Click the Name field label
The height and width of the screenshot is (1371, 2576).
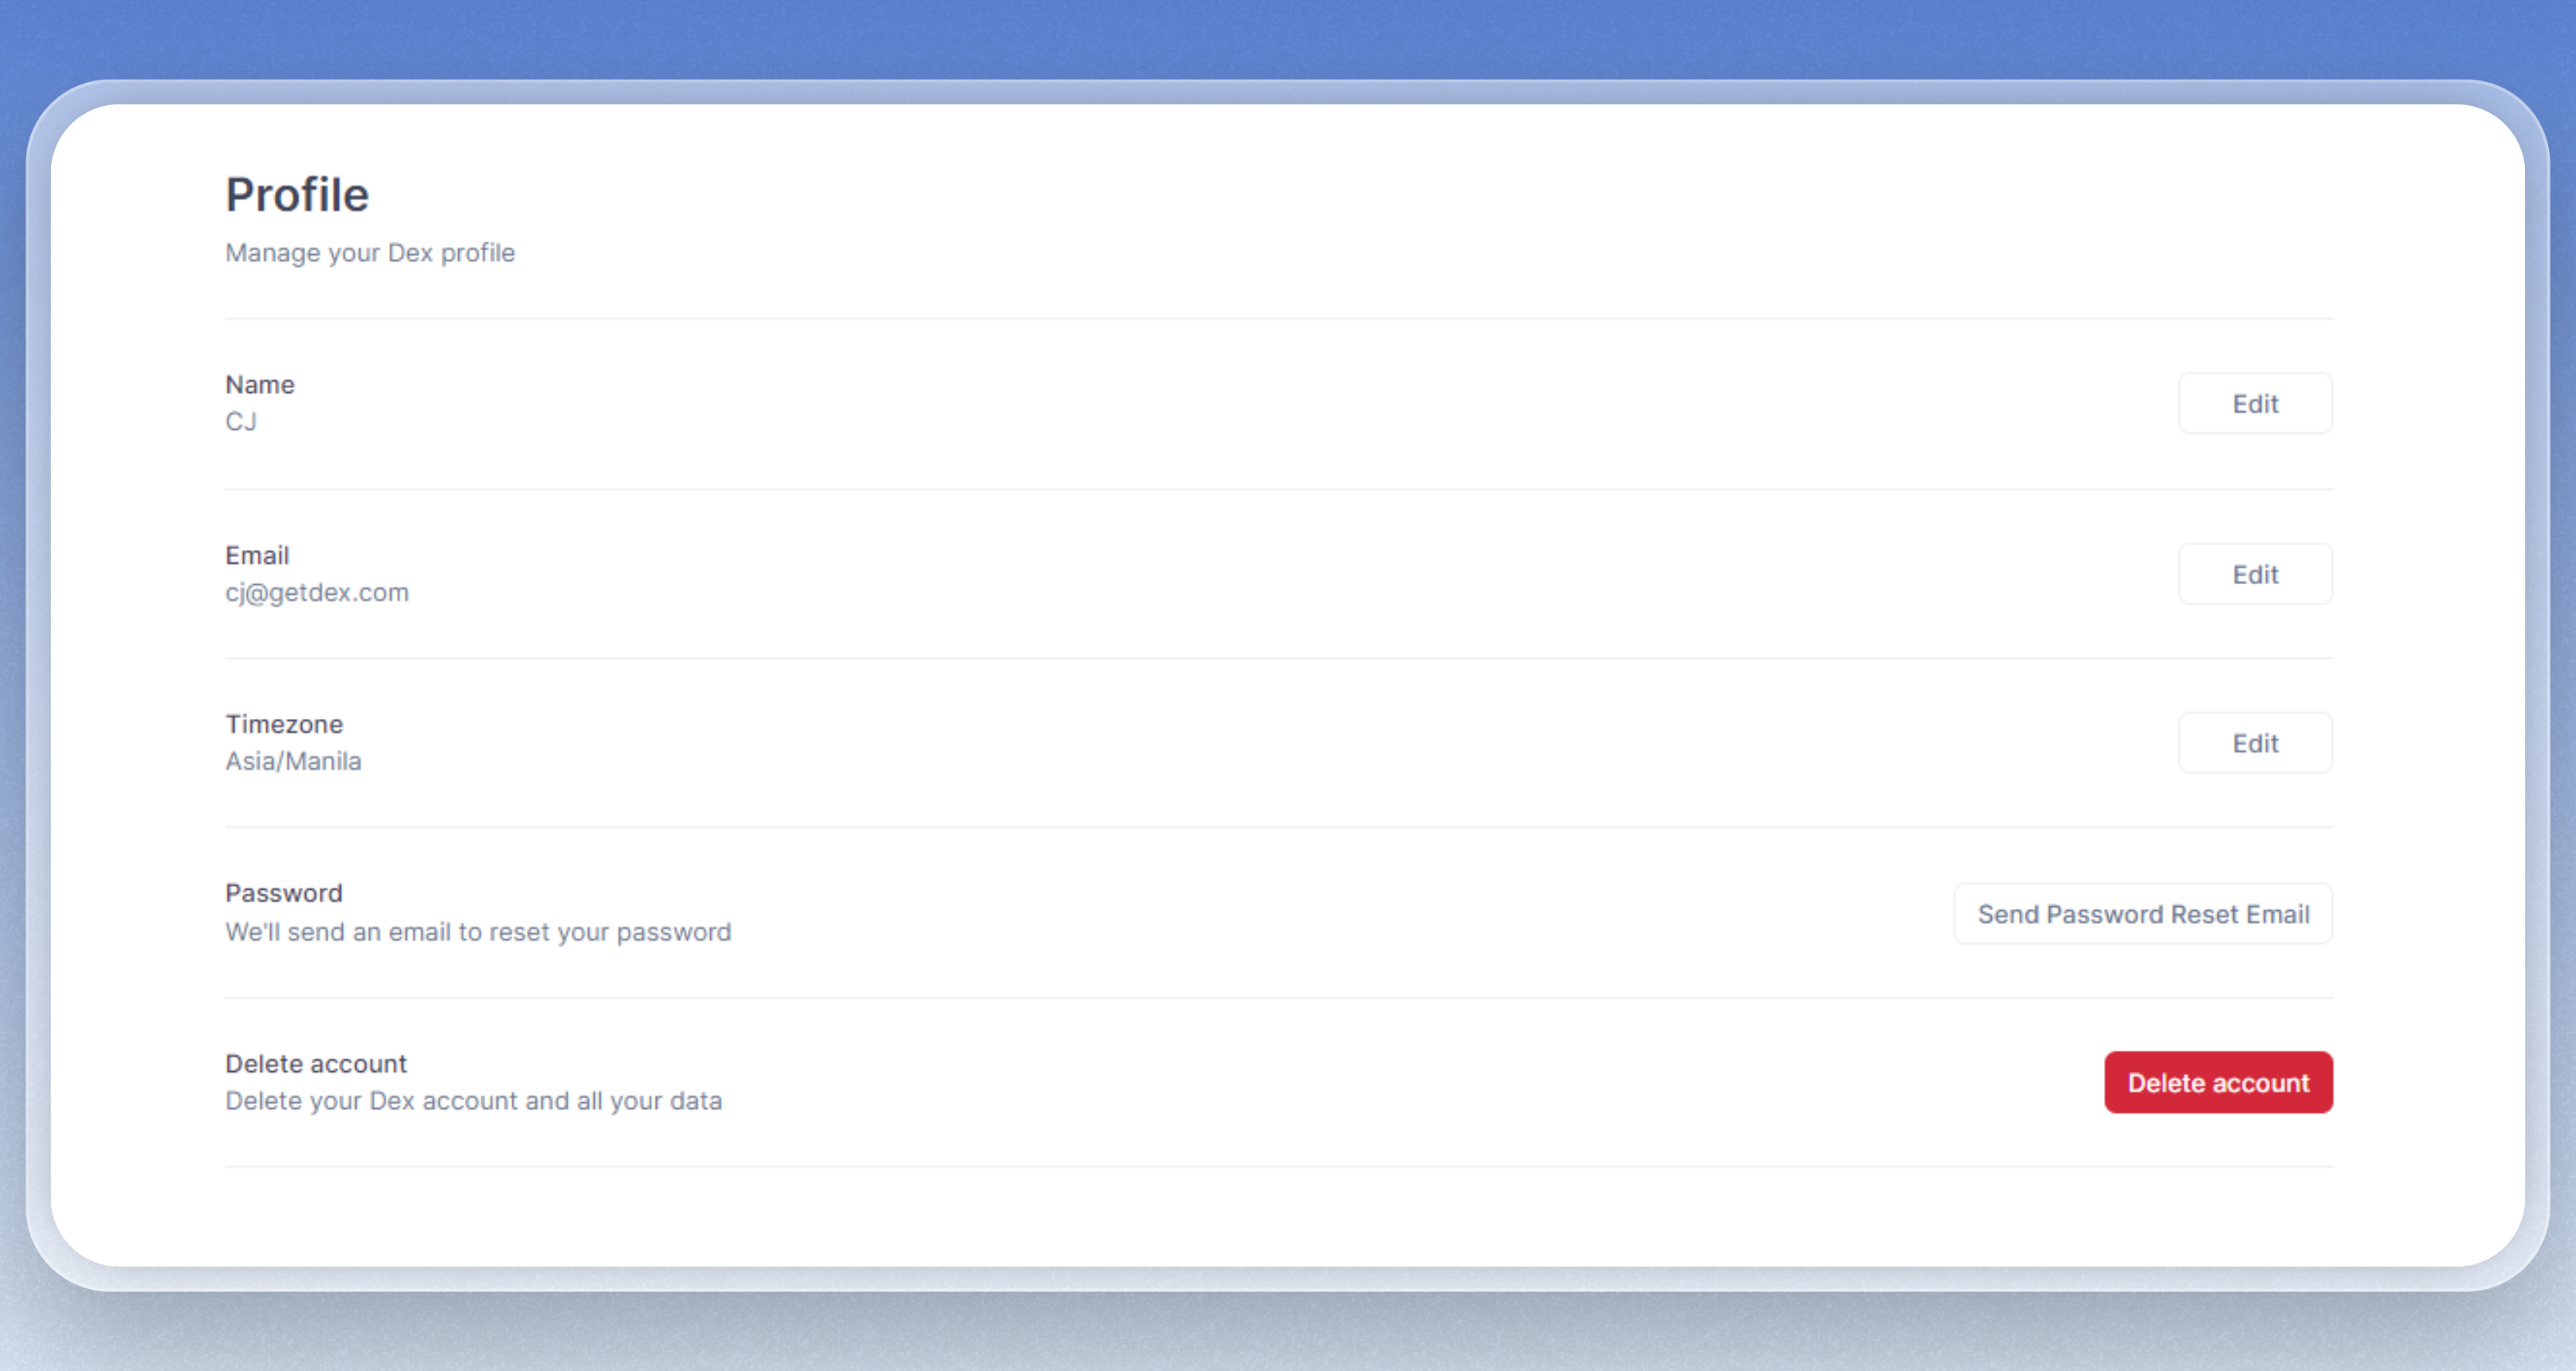[259, 385]
